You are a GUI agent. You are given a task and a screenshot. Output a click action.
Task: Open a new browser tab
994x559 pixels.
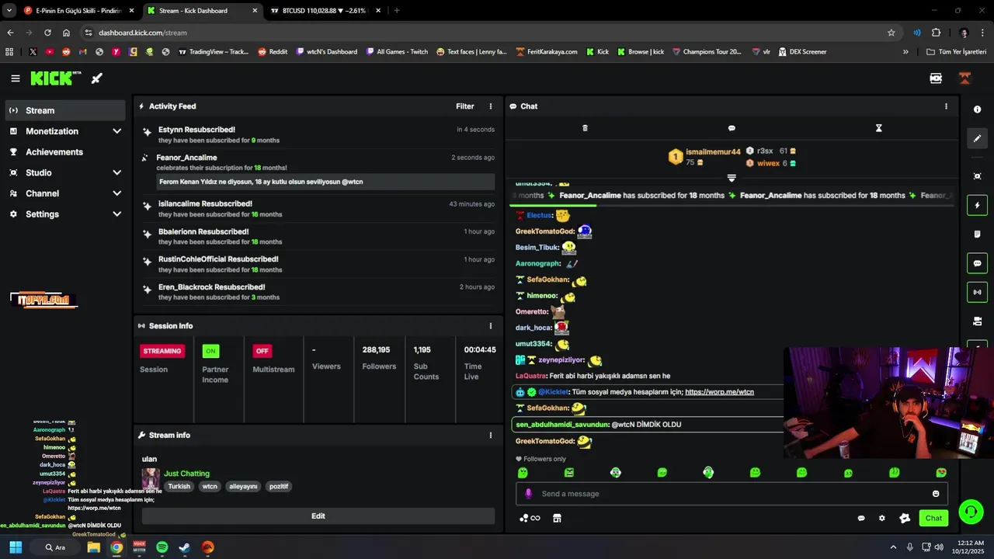[x=397, y=11]
